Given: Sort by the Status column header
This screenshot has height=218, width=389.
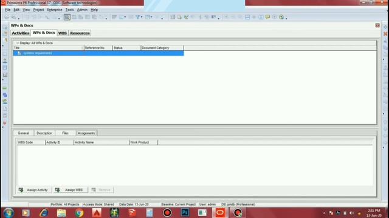Looking at the screenshot, I should click(x=126, y=48).
